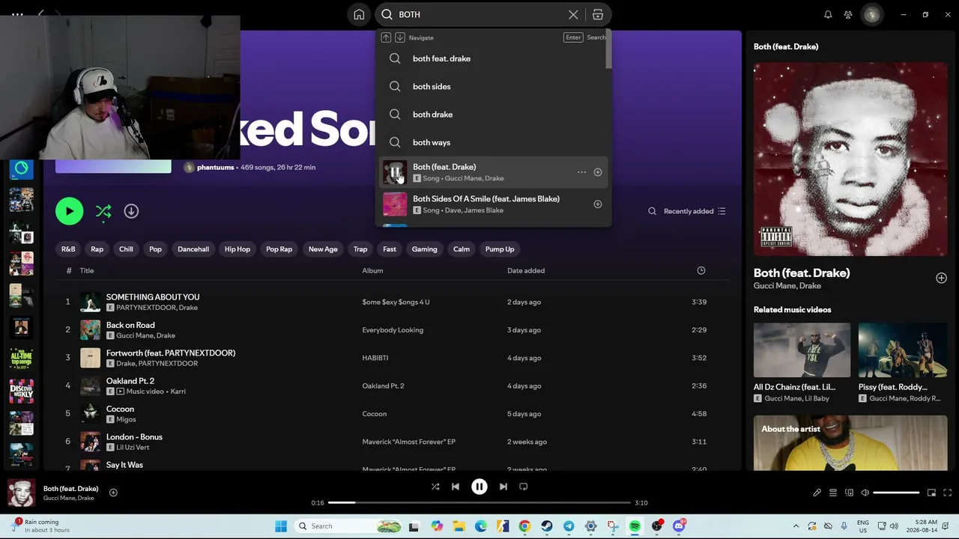Filter songs by Dancehall
Viewport: 959px width, 539px height.
(x=193, y=249)
